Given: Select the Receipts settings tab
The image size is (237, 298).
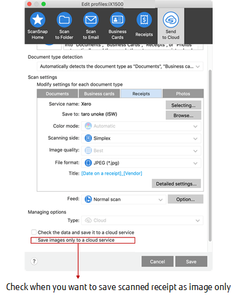Looking at the screenshot, I should [141, 93].
